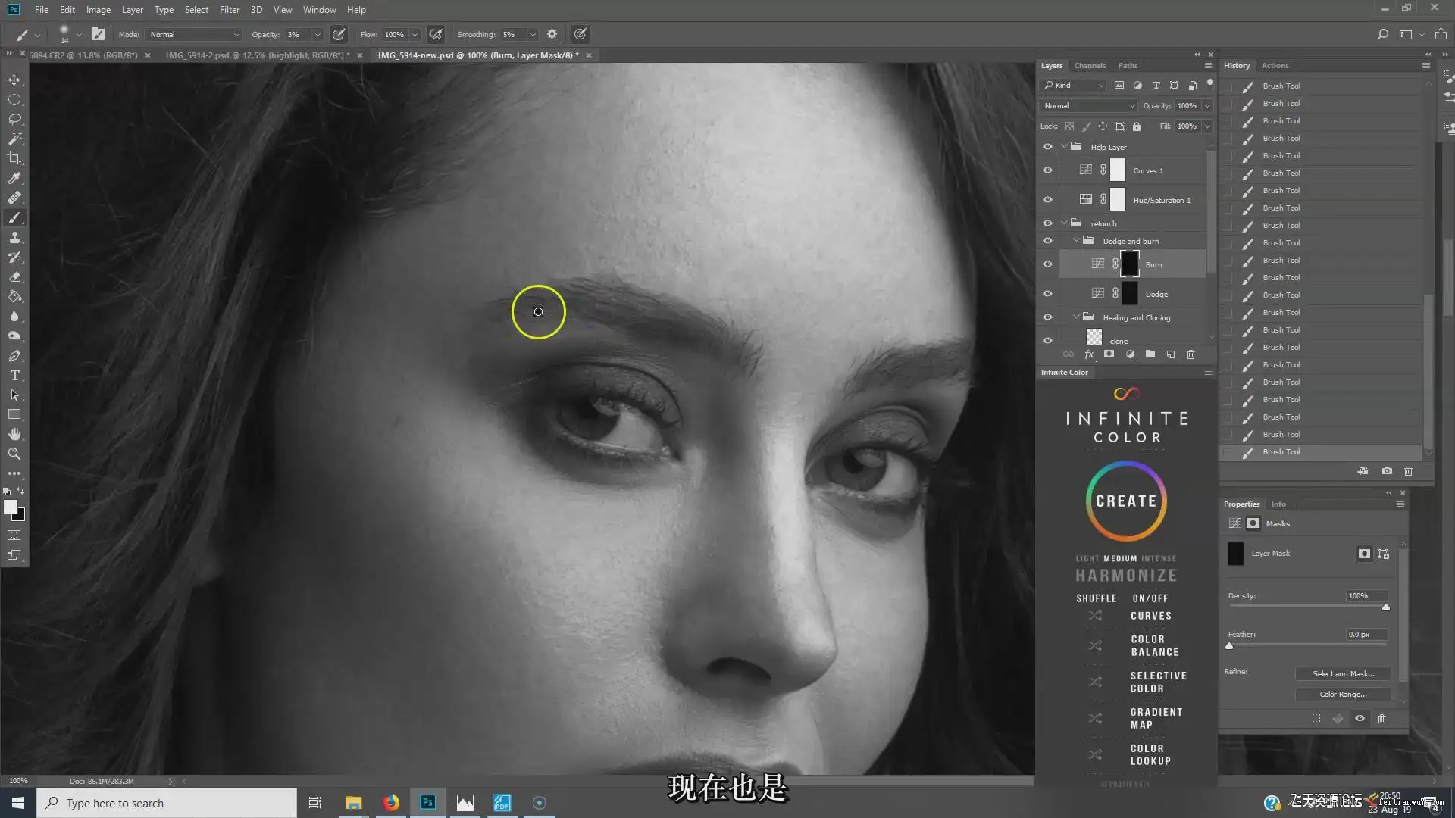Click the delete layer trash icon
The height and width of the screenshot is (818, 1455).
point(1191,354)
